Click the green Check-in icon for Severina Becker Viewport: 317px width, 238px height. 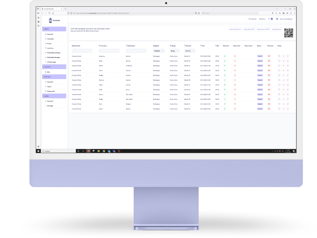[x=225, y=56]
